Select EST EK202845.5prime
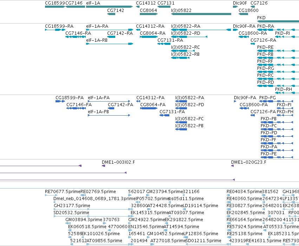 tap(246, 213)
